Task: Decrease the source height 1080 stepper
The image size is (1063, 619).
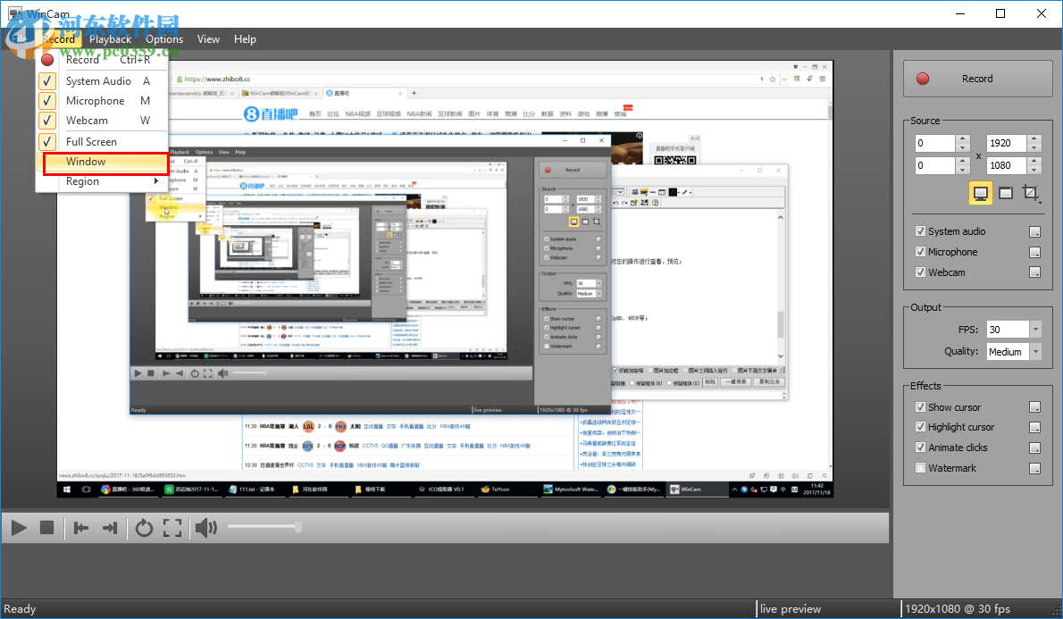Action: [x=1034, y=170]
